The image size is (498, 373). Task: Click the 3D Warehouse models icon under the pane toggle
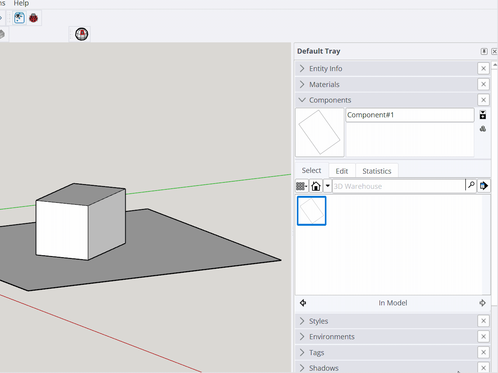click(x=483, y=129)
